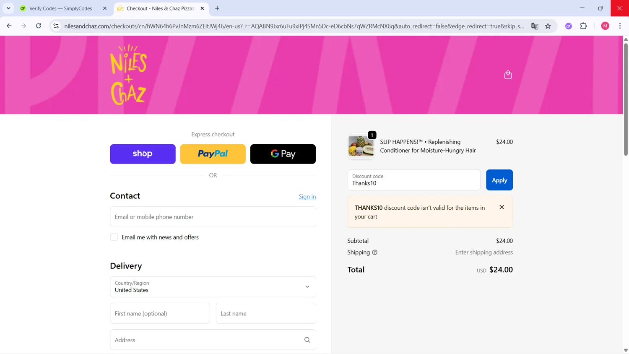
Task: Close the Checkout Niles & Chaz tab
Action: 202,8
